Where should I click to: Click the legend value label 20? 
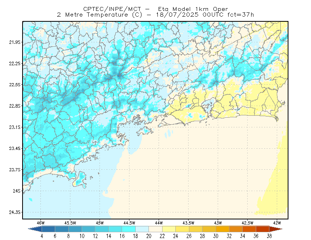(149, 236)
